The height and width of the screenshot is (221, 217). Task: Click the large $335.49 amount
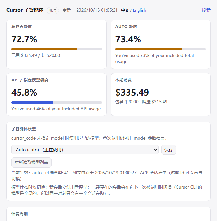click(x=132, y=93)
